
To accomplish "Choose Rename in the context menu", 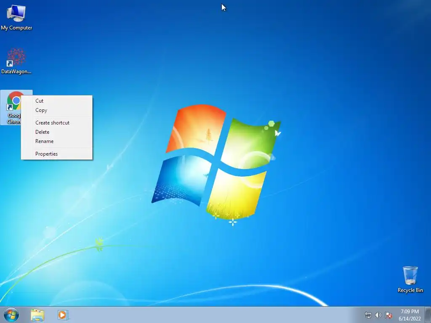I will (x=57, y=141).
